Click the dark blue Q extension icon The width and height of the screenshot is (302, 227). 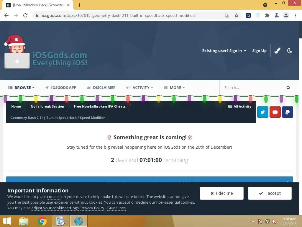point(248,15)
